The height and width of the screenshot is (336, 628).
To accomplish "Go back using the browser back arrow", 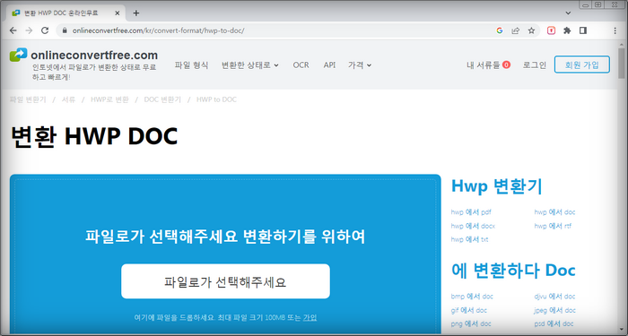I will tap(13, 30).
